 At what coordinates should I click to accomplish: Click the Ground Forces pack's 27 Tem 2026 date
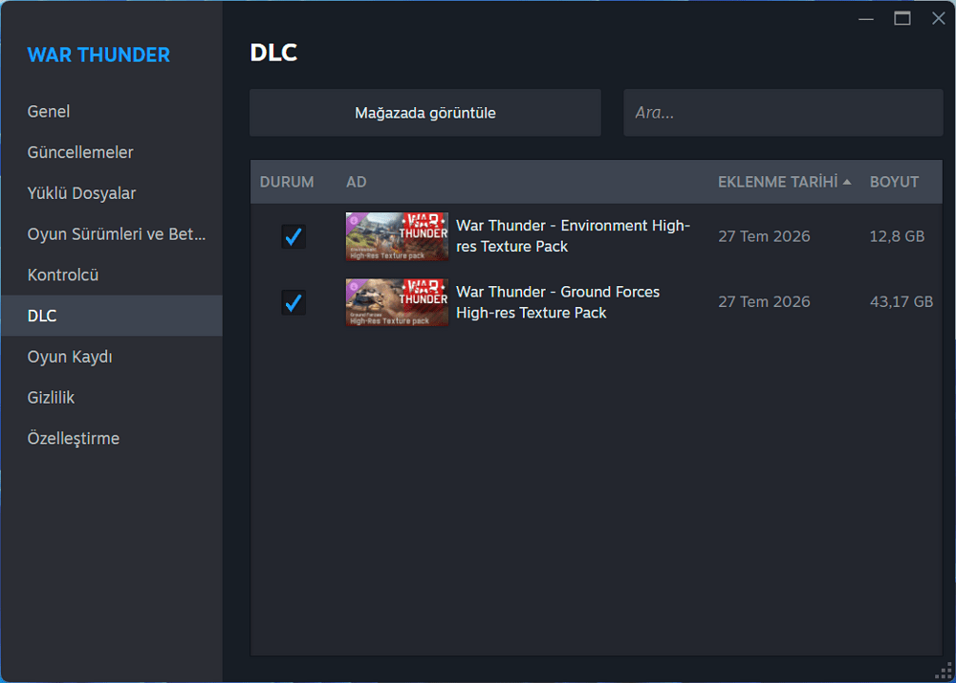pos(764,302)
